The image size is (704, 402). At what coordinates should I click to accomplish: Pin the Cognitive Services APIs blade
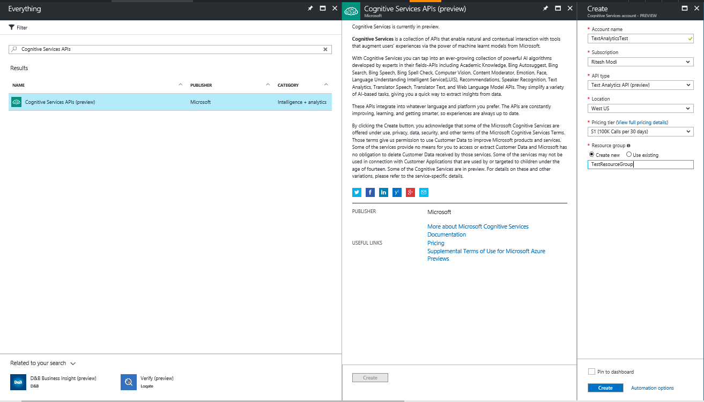tap(545, 8)
